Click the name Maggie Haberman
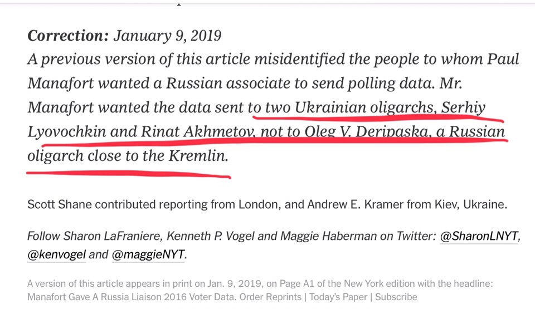Screen dimensions: 535x309 [329, 236]
